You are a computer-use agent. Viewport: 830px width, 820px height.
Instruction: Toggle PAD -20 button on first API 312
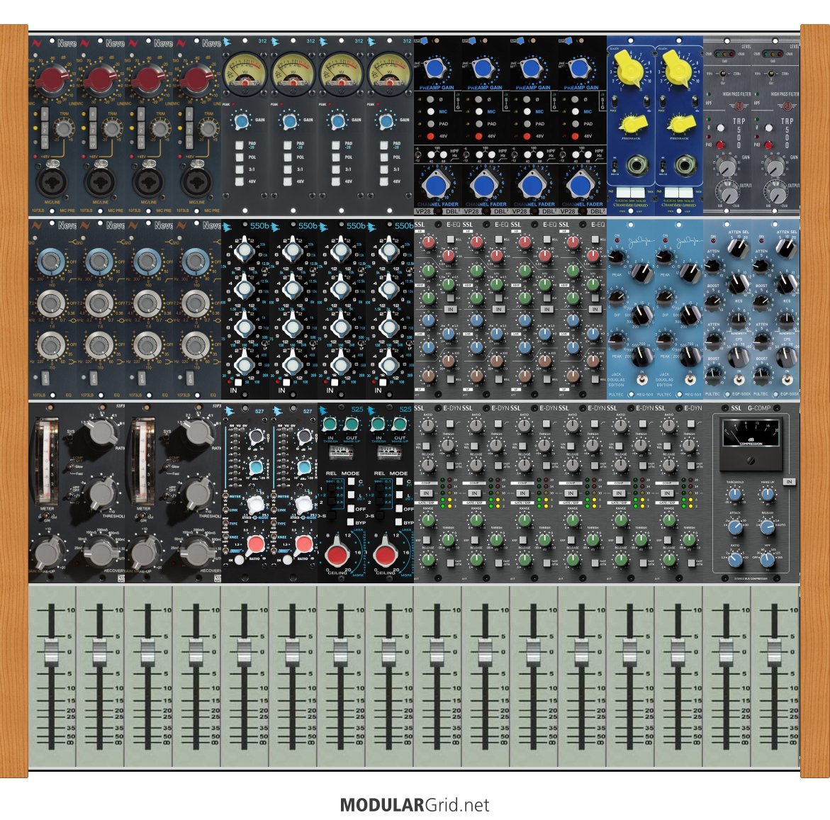click(239, 145)
